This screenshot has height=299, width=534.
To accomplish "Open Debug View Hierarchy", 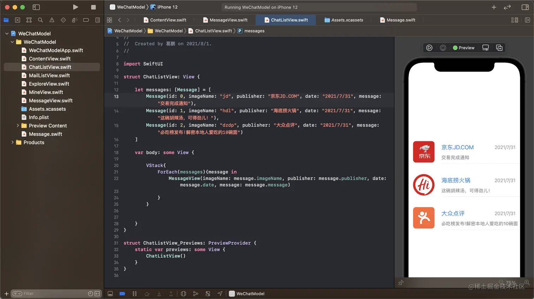I will [x=183, y=294].
